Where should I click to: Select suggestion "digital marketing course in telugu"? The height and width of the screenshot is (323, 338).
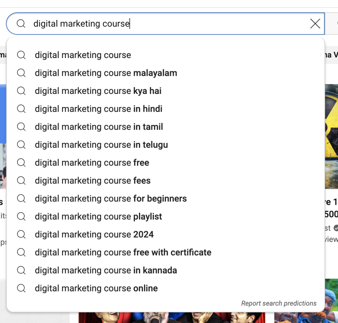click(x=101, y=144)
